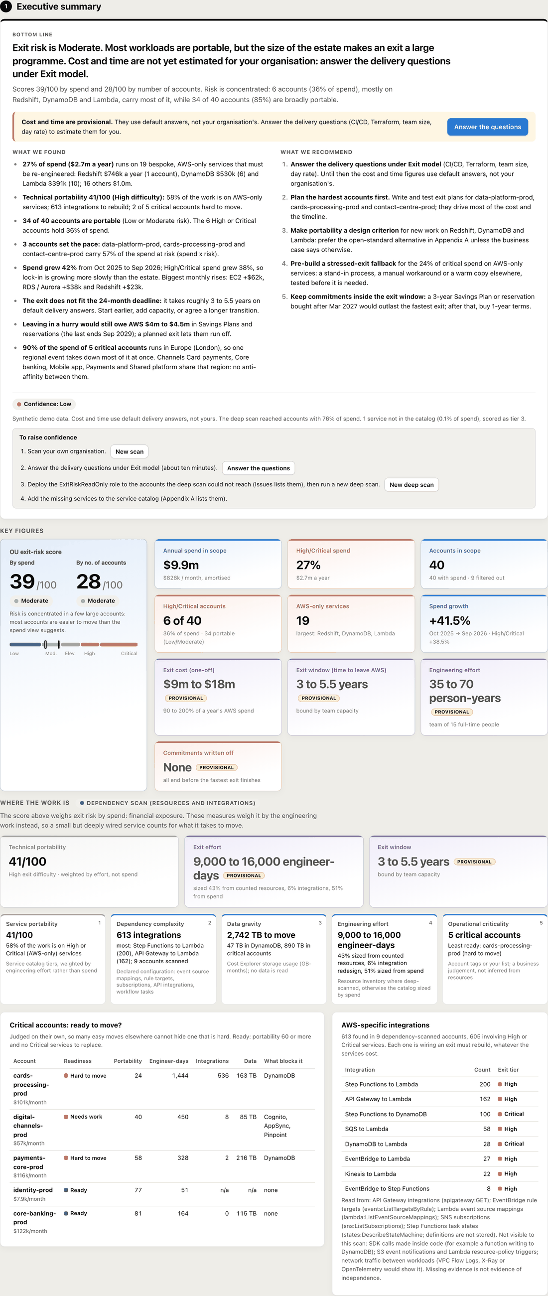Viewport: 548px width, 1296px height.
Task: Select the PROVISIONAL badge under "35 to 70 person-years"
Action: point(451,712)
